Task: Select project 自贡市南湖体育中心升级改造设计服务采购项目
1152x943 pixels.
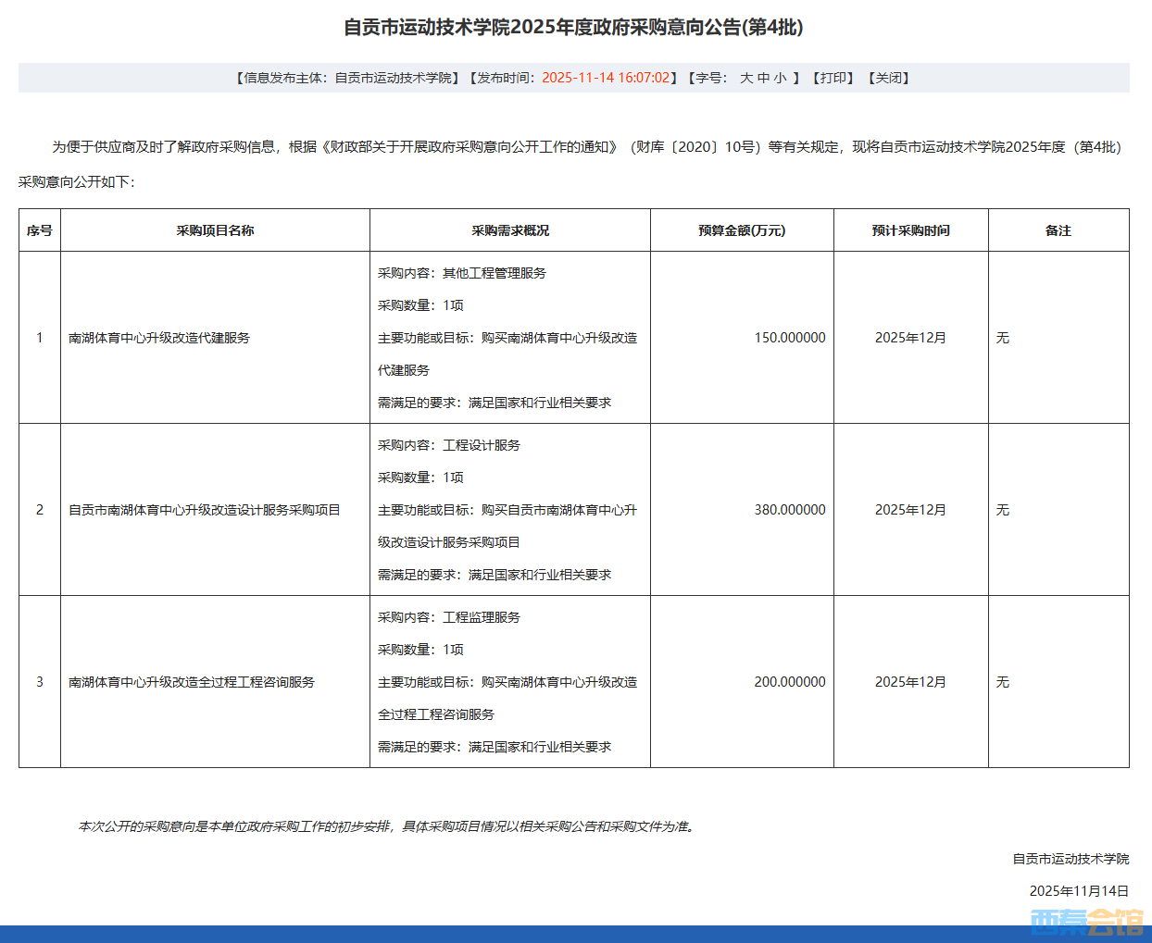Action: pos(205,510)
